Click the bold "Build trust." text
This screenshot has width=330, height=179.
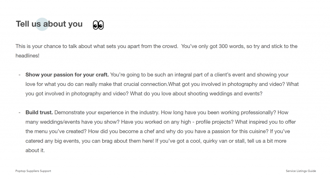coord(39,113)
